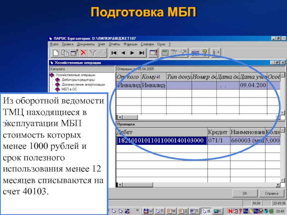Click the Print toolbar icon
This screenshot has height=215, width=287.
(x=102, y=53)
